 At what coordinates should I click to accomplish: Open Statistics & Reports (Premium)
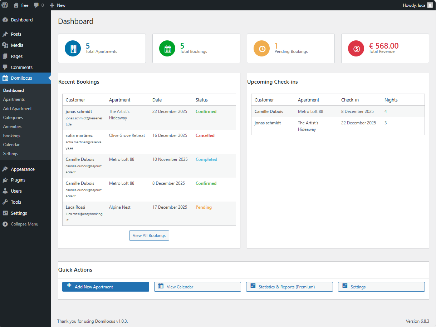[289, 287]
